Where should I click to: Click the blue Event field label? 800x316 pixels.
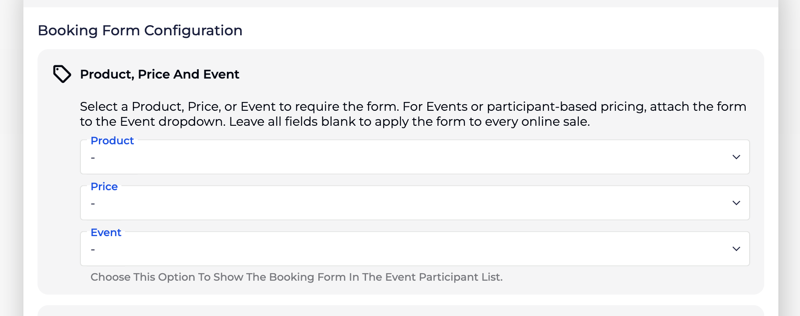106,233
